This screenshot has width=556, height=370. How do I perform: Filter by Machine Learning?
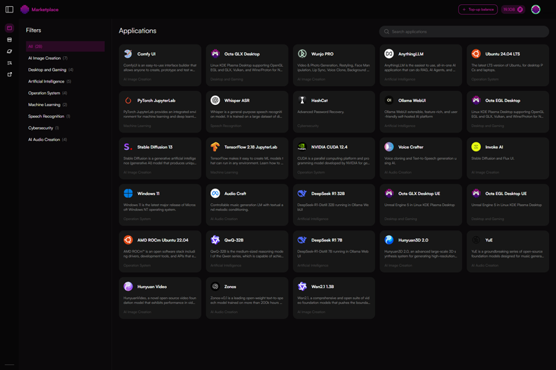pyautogui.click(x=65, y=105)
